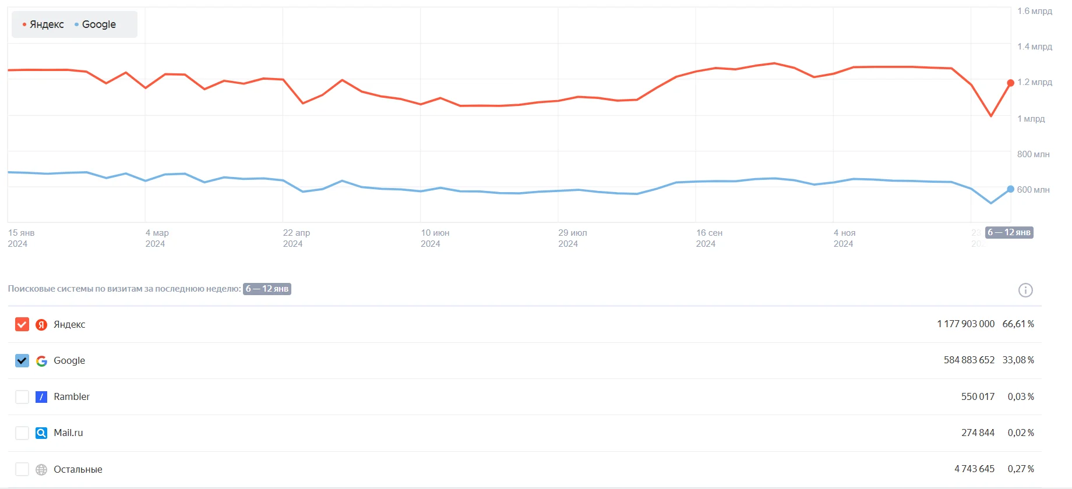Click the blue Google endpoint on chart
Image resolution: width=1072 pixels, height=489 pixels.
pyautogui.click(x=1011, y=189)
